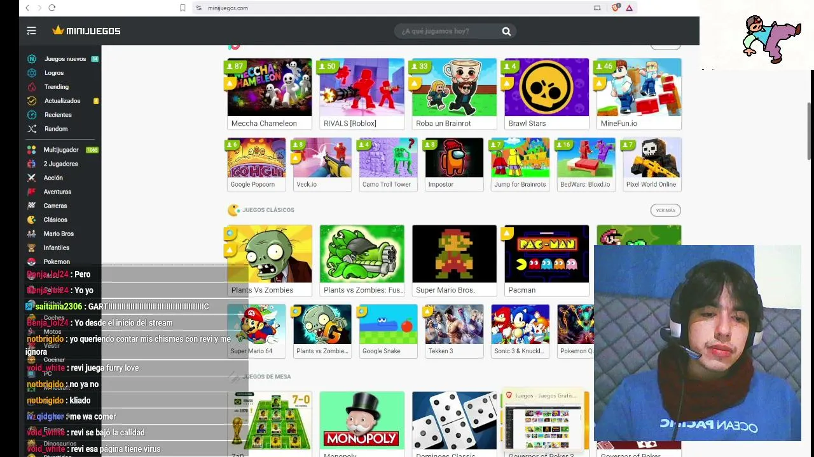The width and height of the screenshot is (814, 457).
Task: Open the Dominoes Classic game
Action: [454, 424]
